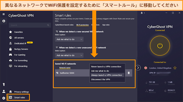183x102 pixels.
Task: Open the settings gear icon
Action: pyautogui.click(x=4, y=98)
